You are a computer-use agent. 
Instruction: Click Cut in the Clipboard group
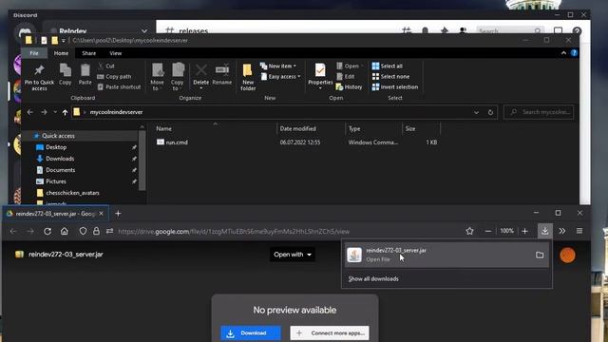tap(106, 66)
